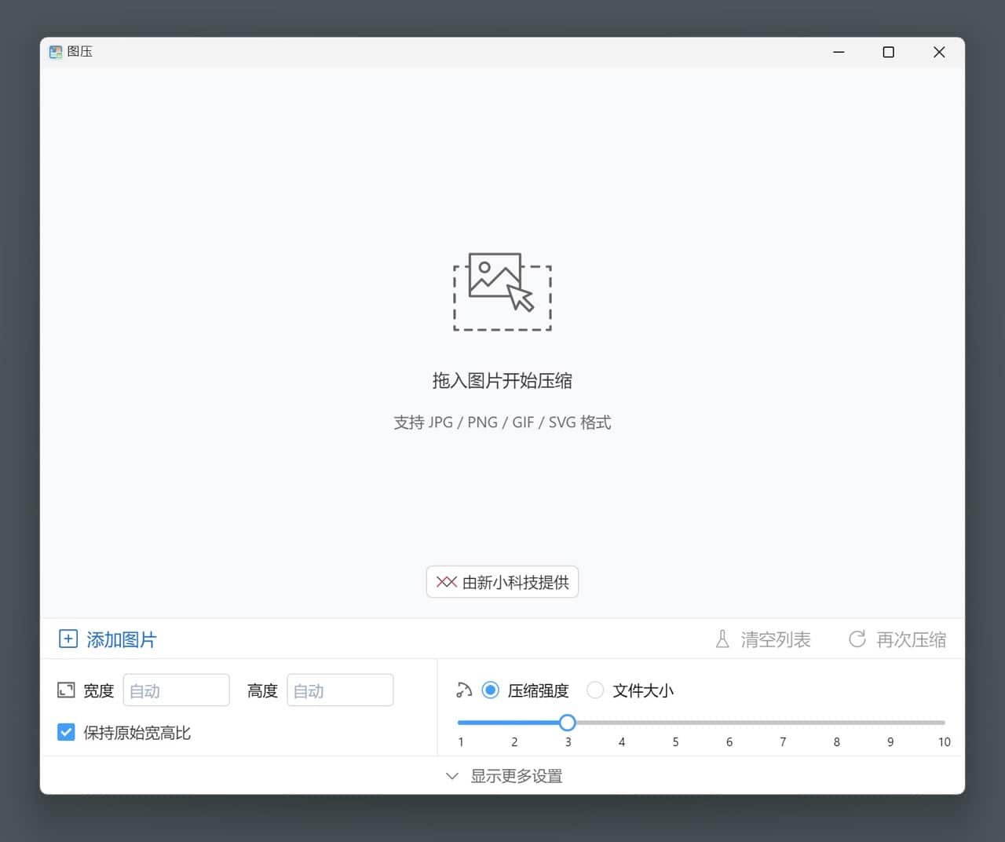Close the 图压 window
Image resolution: width=1005 pixels, height=842 pixels.
tap(939, 52)
